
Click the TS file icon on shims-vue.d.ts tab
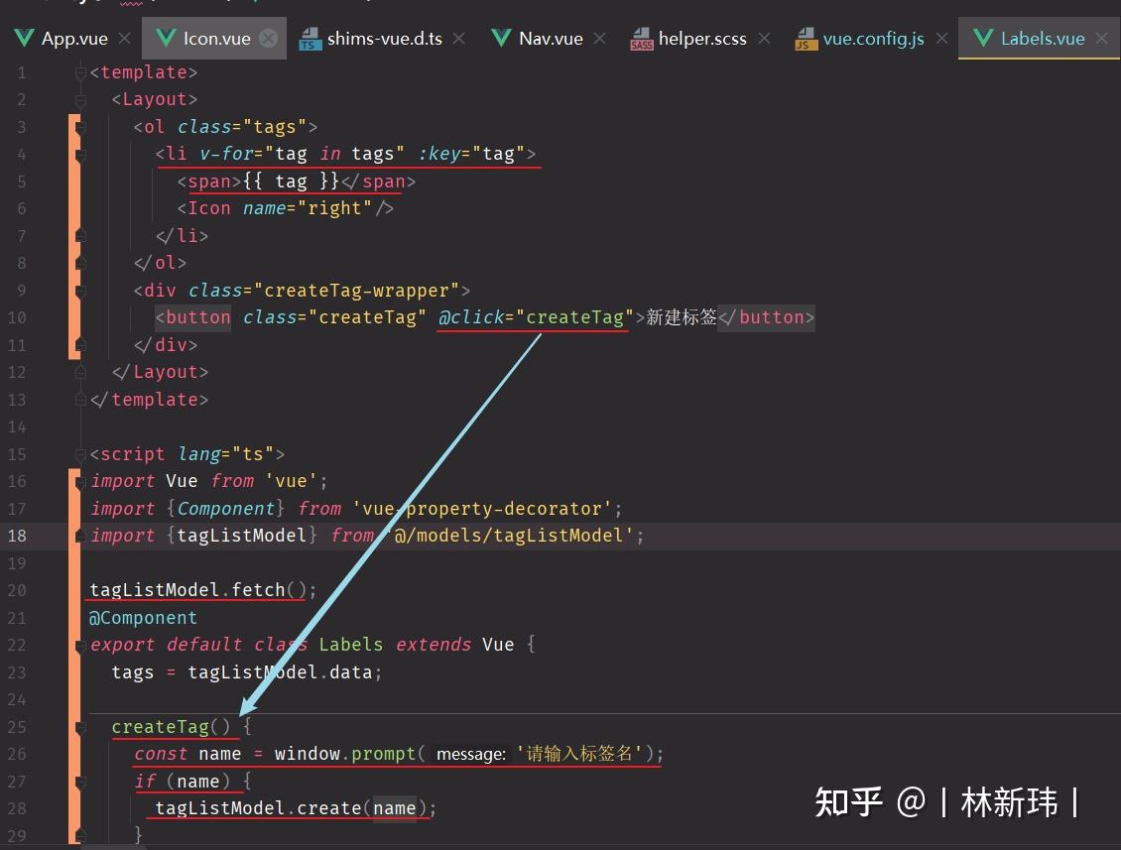[309, 39]
